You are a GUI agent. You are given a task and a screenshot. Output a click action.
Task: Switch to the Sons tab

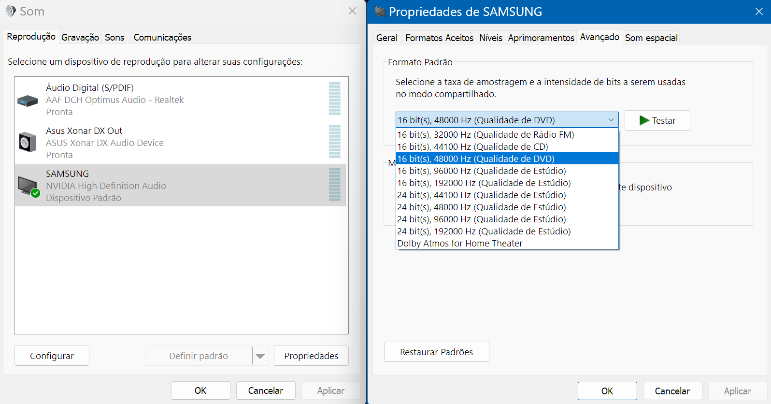pos(114,37)
